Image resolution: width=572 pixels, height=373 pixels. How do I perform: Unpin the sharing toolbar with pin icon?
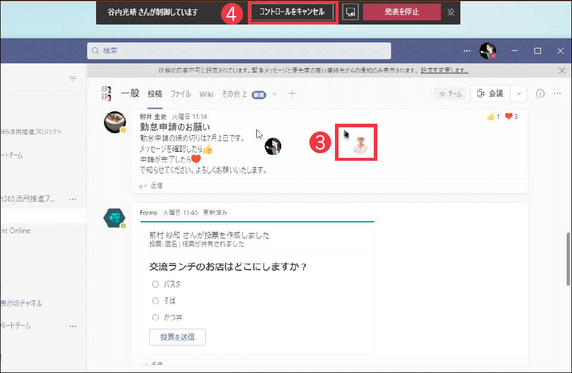tap(451, 12)
